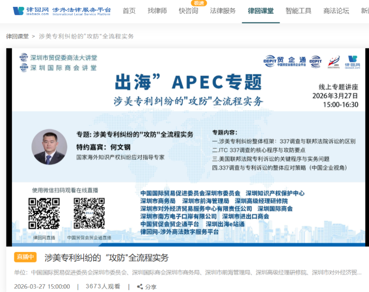Click the share icon next to 分享
Image resolution: width=369 pixels, height=292 pixels.
(x=140, y=286)
